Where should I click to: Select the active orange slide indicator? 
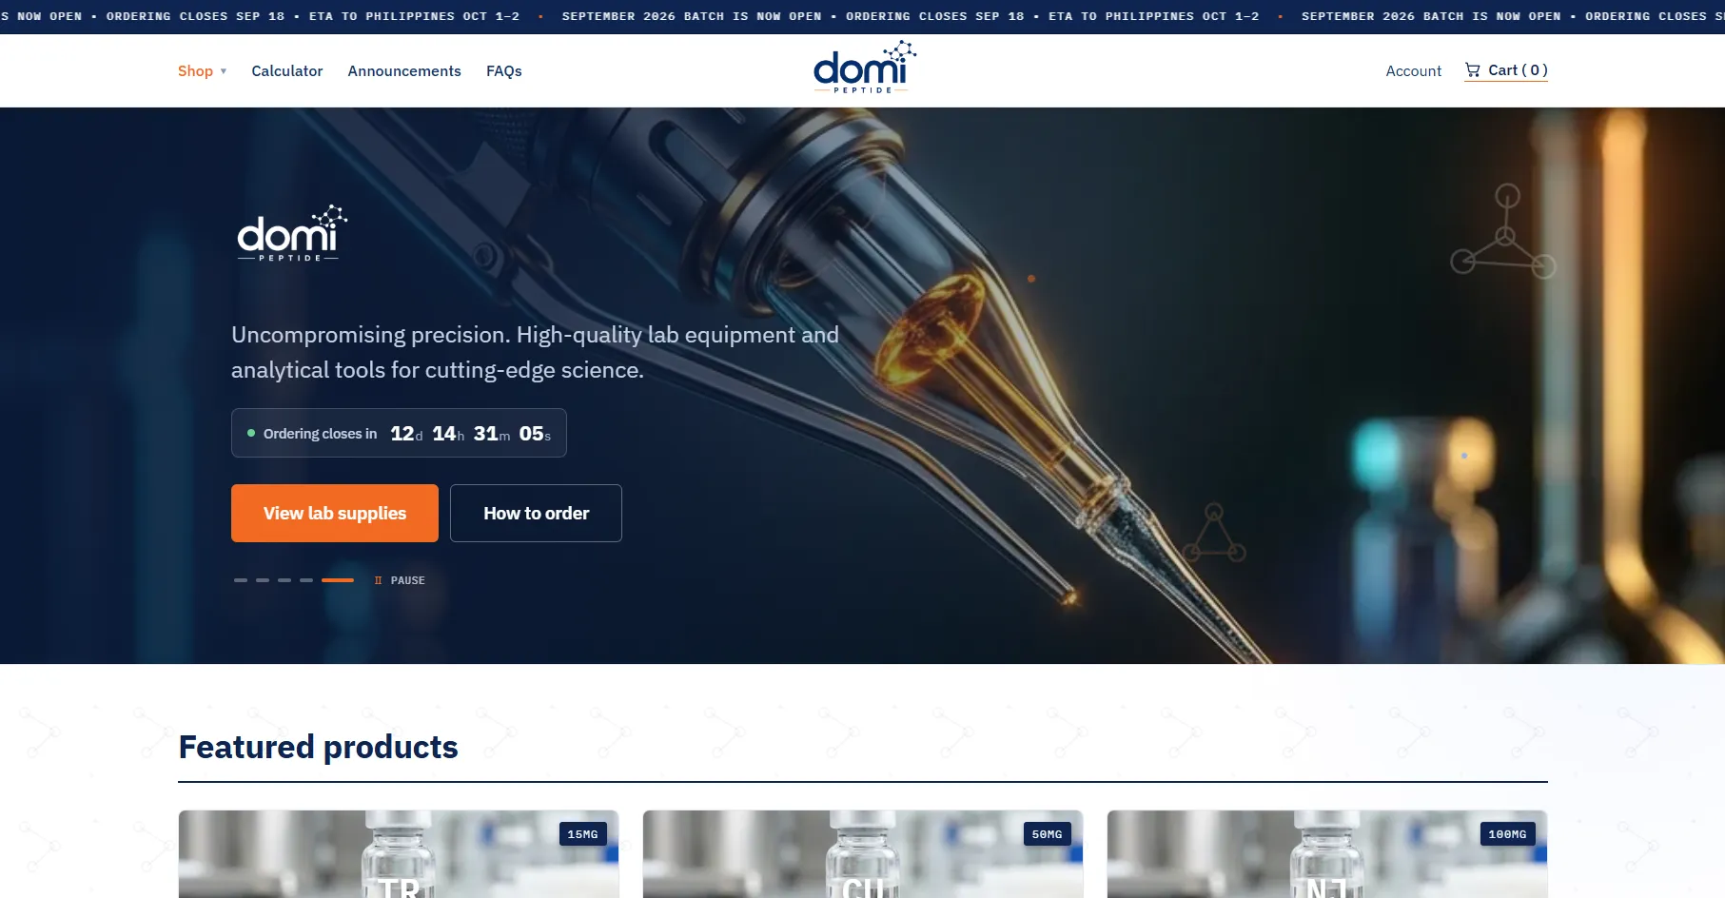[x=338, y=580]
